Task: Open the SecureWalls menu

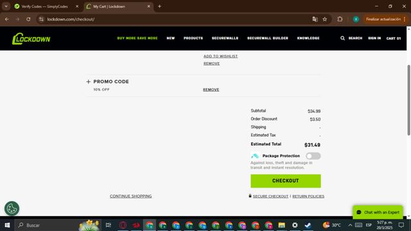Action: 225,38
